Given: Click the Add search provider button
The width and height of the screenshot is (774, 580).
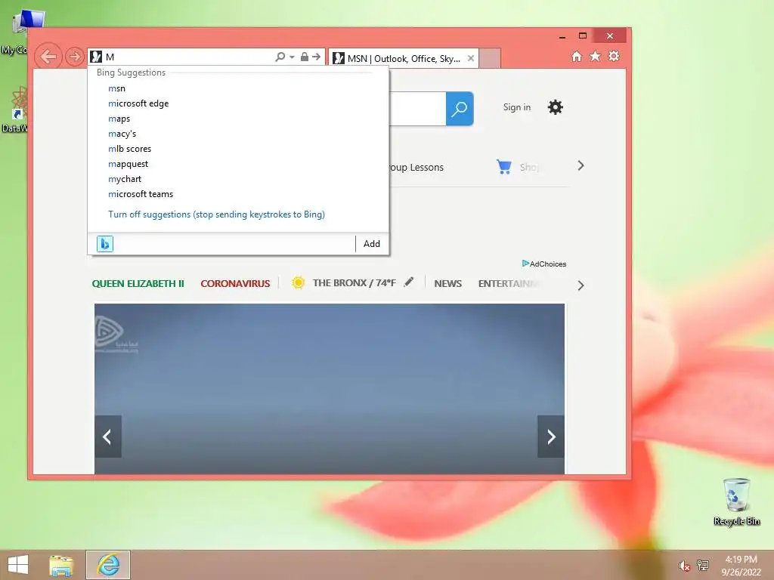Looking at the screenshot, I should click(x=372, y=244).
